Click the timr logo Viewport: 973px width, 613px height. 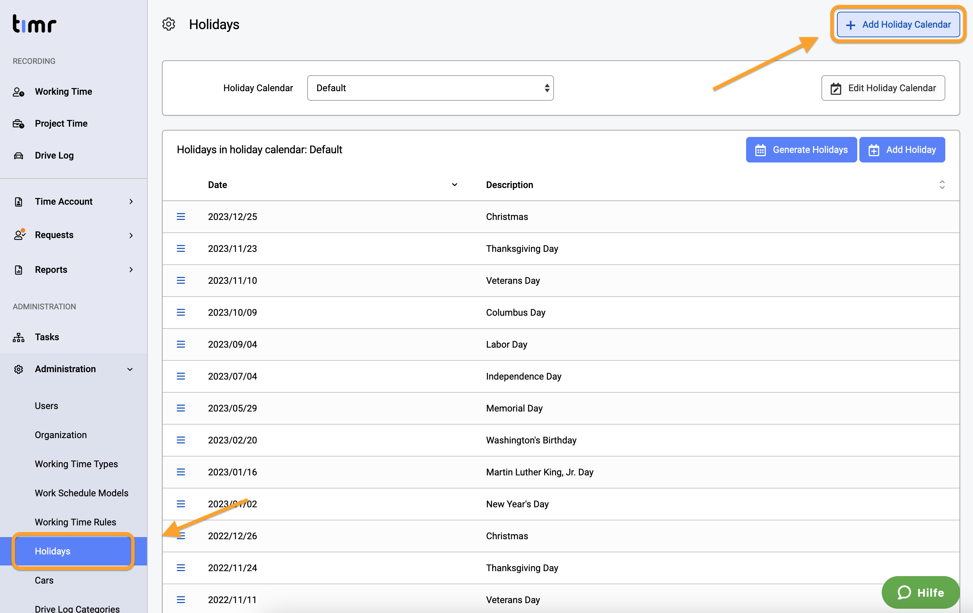point(34,23)
